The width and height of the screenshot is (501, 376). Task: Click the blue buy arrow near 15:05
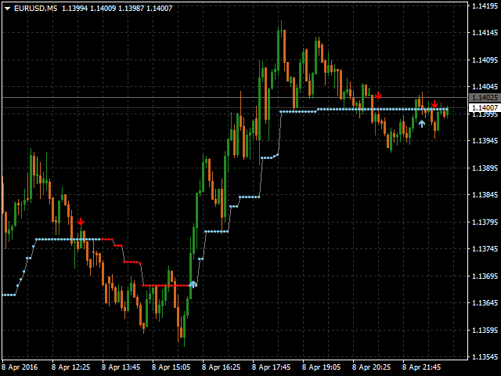click(x=193, y=284)
